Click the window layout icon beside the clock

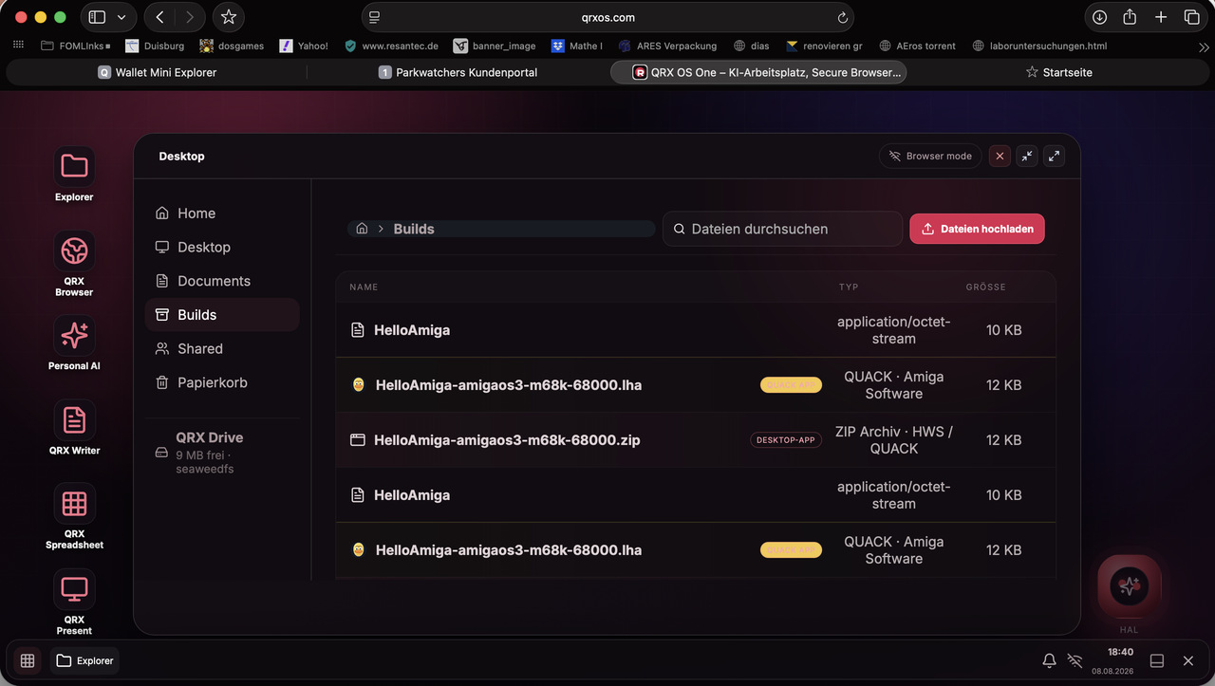pyautogui.click(x=1157, y=660)
